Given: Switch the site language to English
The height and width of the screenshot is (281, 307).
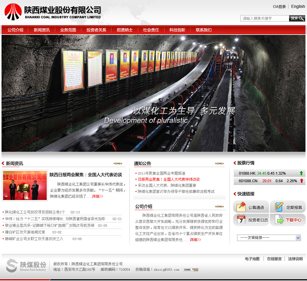Looking at the screenshot, I should tap(298, 6).
